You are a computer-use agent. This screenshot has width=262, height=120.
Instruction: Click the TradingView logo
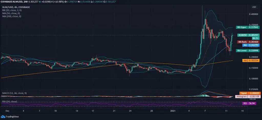pyautogui.click(x=11, y=116)
